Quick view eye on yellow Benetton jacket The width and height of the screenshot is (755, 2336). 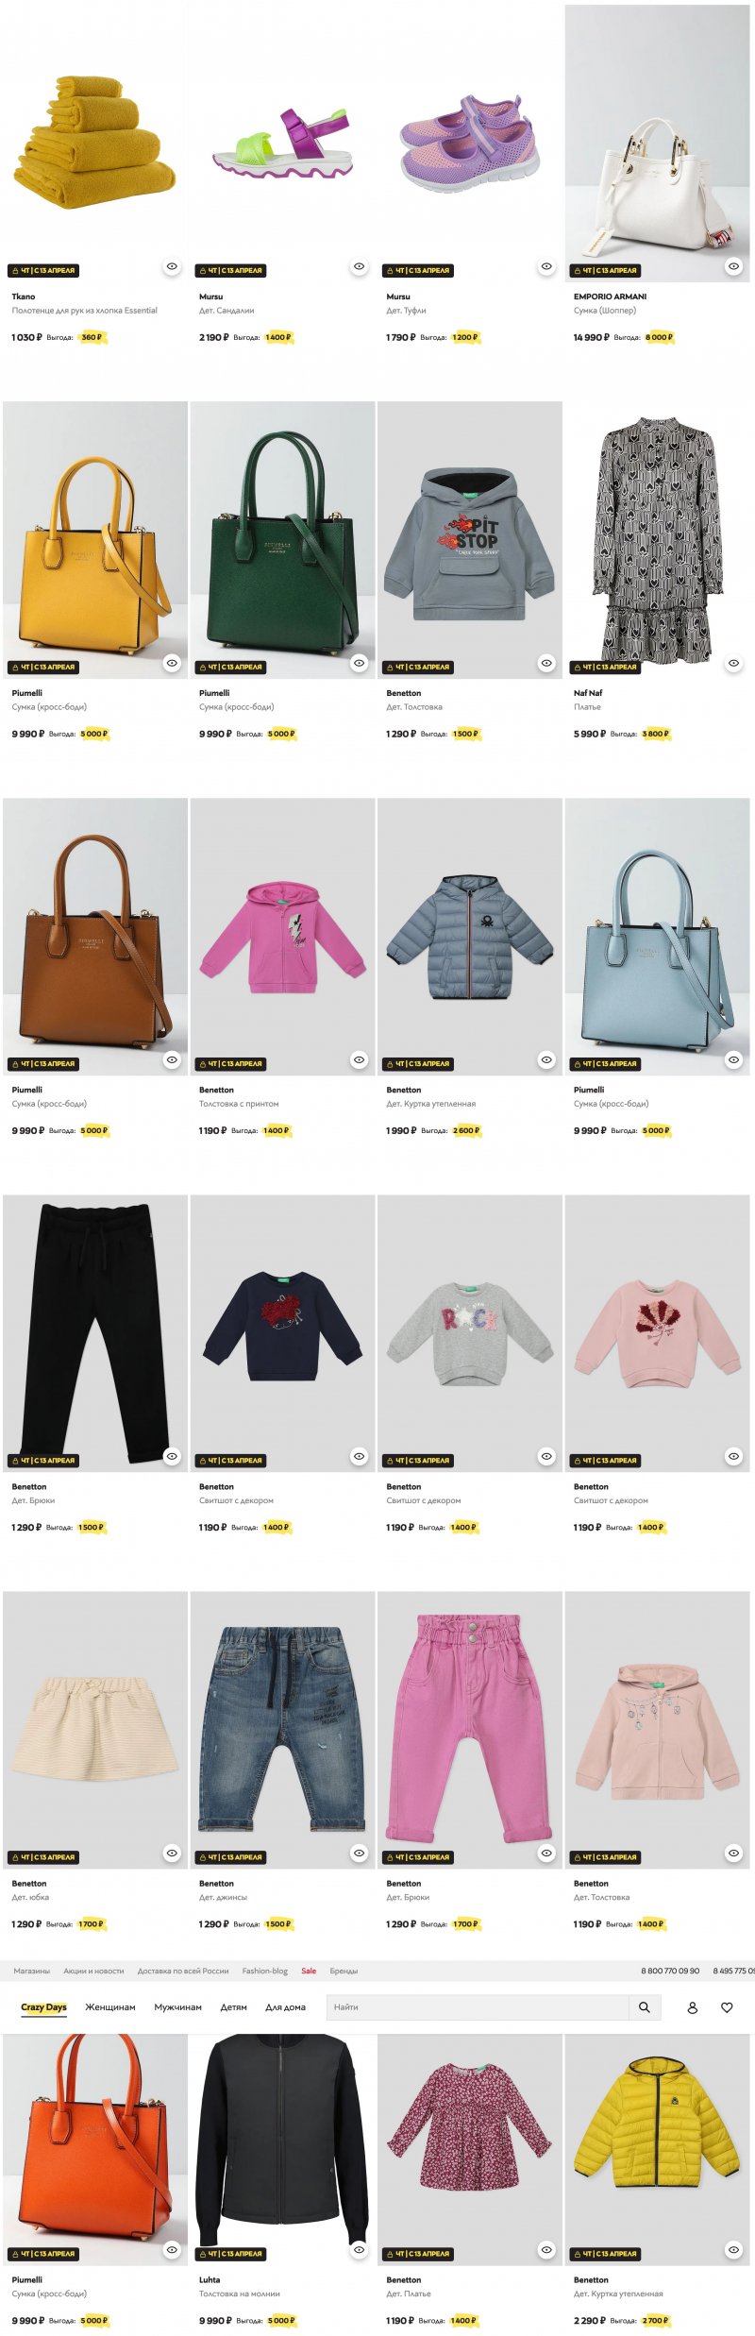(733, 2249)
